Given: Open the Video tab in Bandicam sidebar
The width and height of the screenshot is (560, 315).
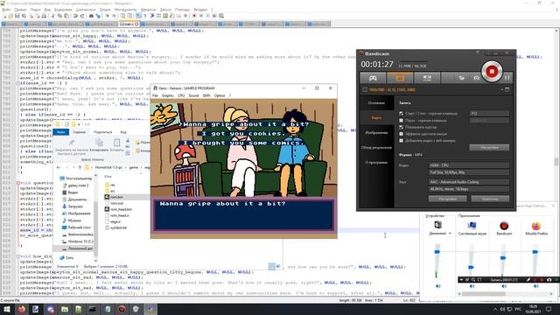Looking at the screenshot, I should point(376,117).
